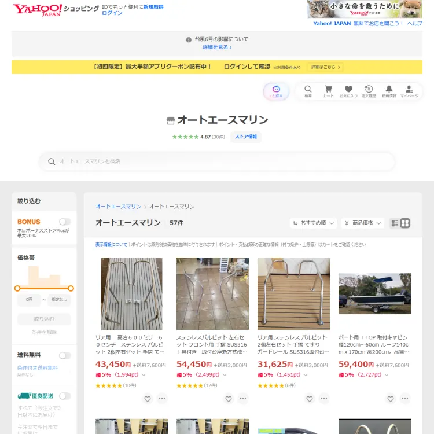Click the maximum price slider handle
The height and width of the screenshot is (434, 434).
click(x=71, y=288)
